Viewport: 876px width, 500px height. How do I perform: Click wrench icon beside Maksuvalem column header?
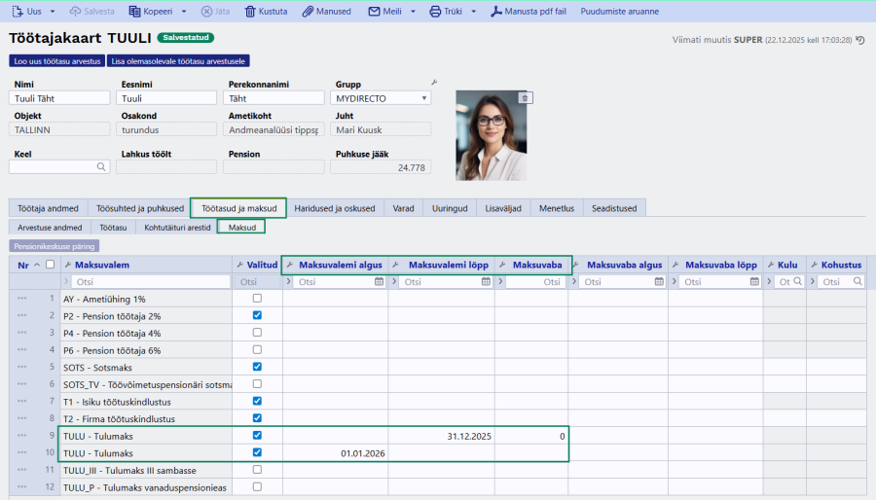coord(67,265)
